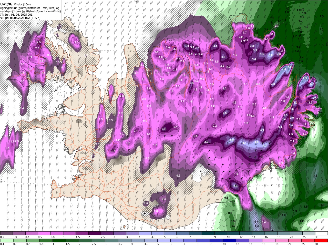Click the 5.7 precipitation value on the map
Screen dimensions: 328x246
click(312, 84)
